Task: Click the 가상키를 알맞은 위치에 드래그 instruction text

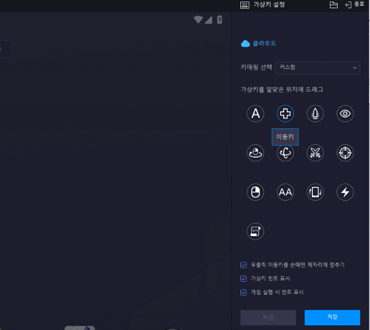Action: point(282,89)
